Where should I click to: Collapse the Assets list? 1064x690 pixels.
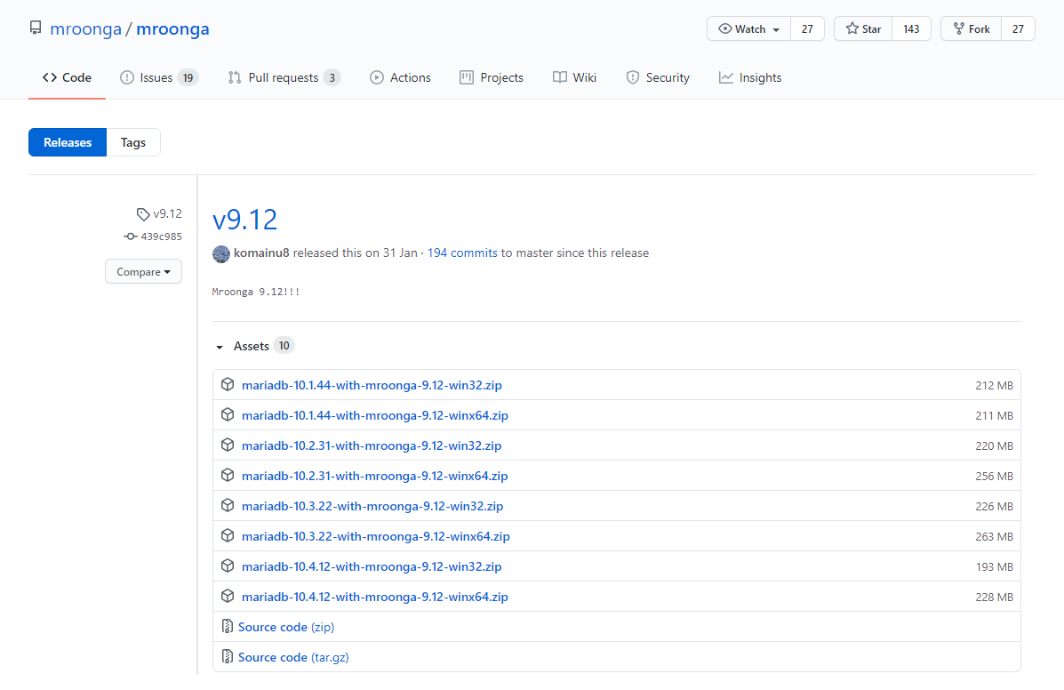[220, 347]
